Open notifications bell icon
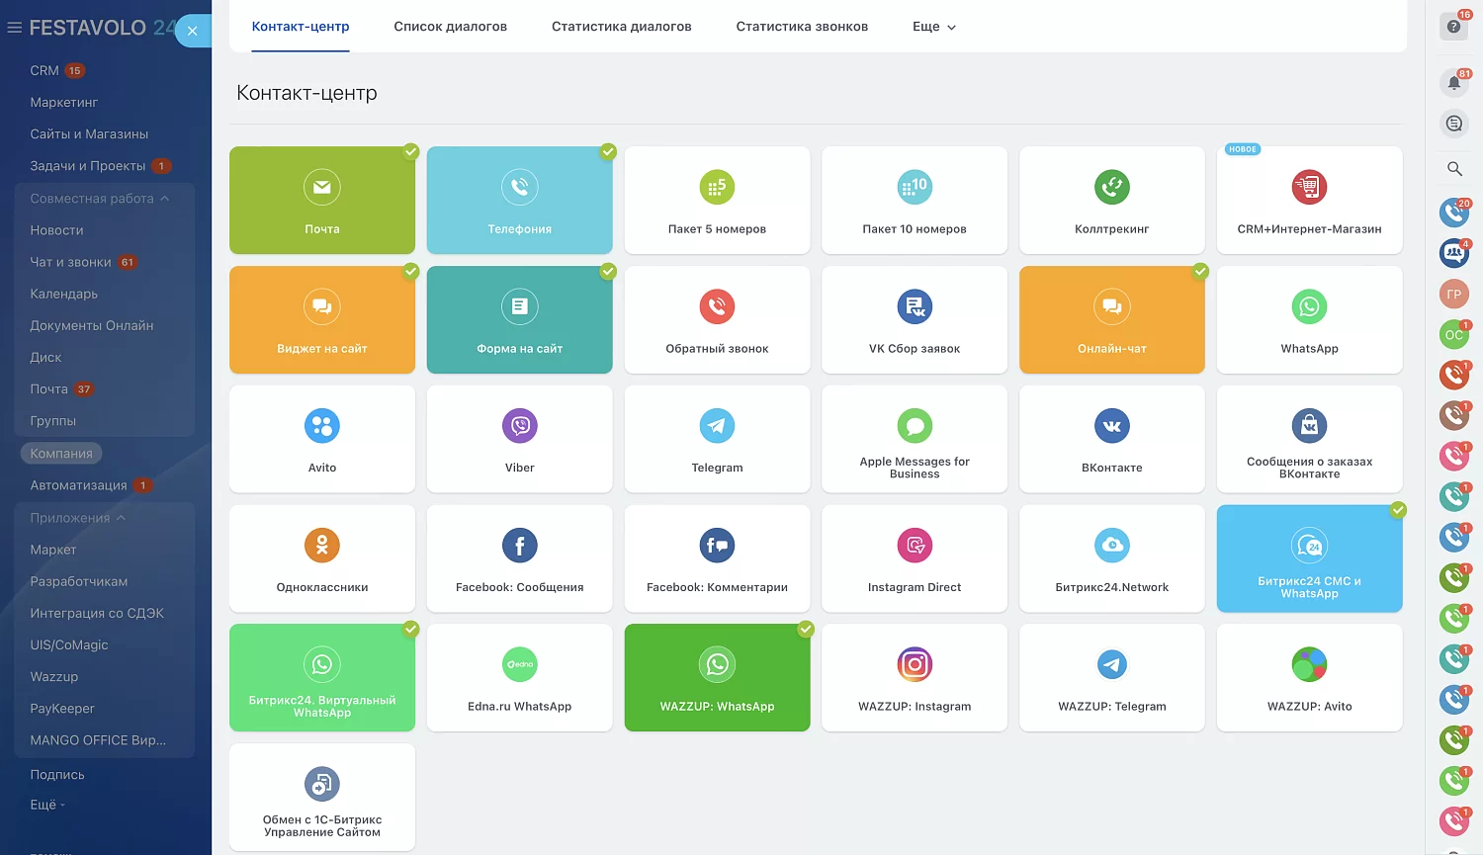 (1454, 83)
